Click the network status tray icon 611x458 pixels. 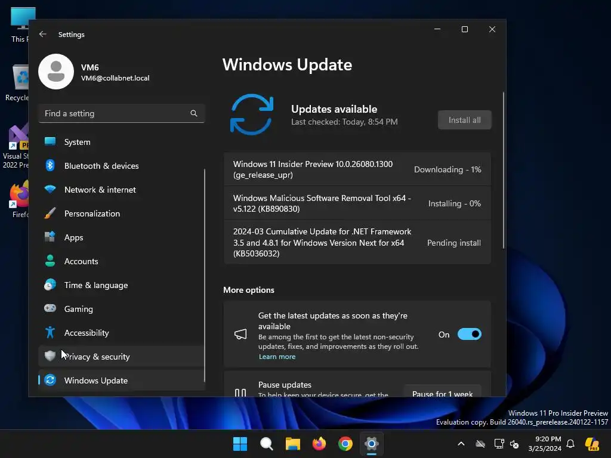[499, 444]
